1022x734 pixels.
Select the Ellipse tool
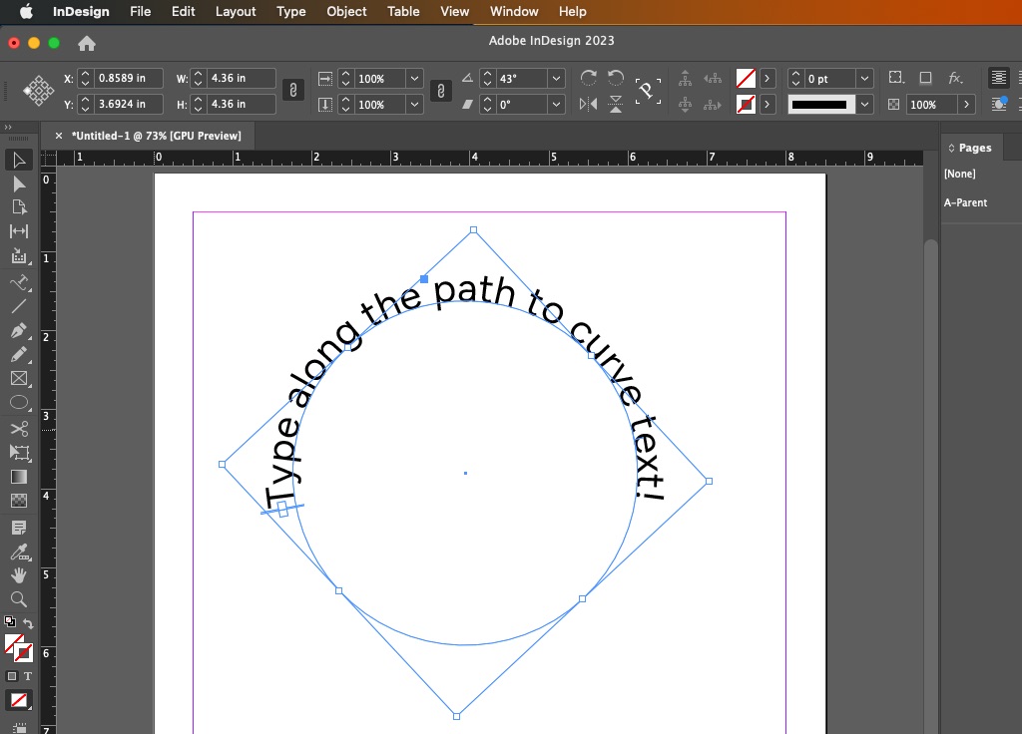19,403
